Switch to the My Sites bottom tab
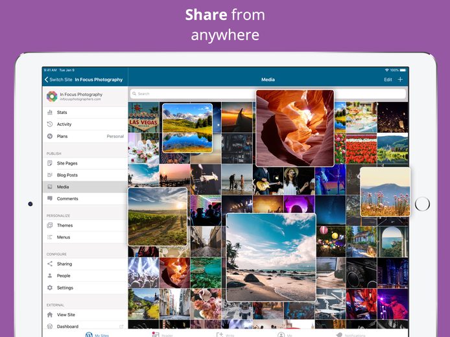This screenshot has height=337, width=450. click(x=97, y=334)
